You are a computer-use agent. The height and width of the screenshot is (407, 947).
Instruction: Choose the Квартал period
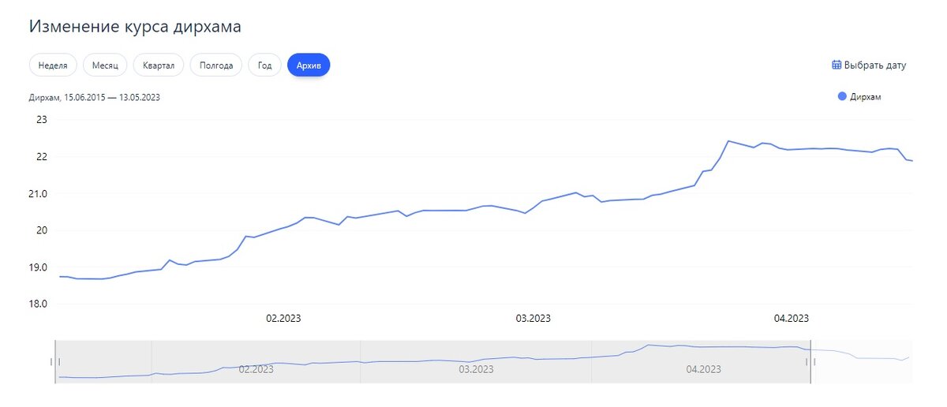[159, 65]
